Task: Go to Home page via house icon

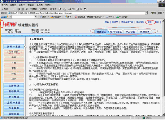Action: [x=26, y=9]
